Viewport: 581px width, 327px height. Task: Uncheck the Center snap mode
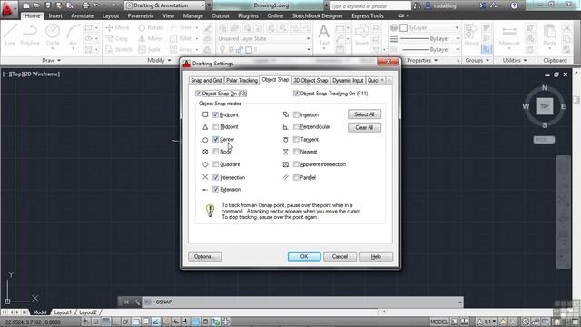coord(216,139)
